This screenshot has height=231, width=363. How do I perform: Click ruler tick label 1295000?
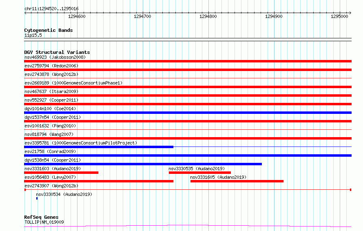pyautogui.click(x=339, y=16)
